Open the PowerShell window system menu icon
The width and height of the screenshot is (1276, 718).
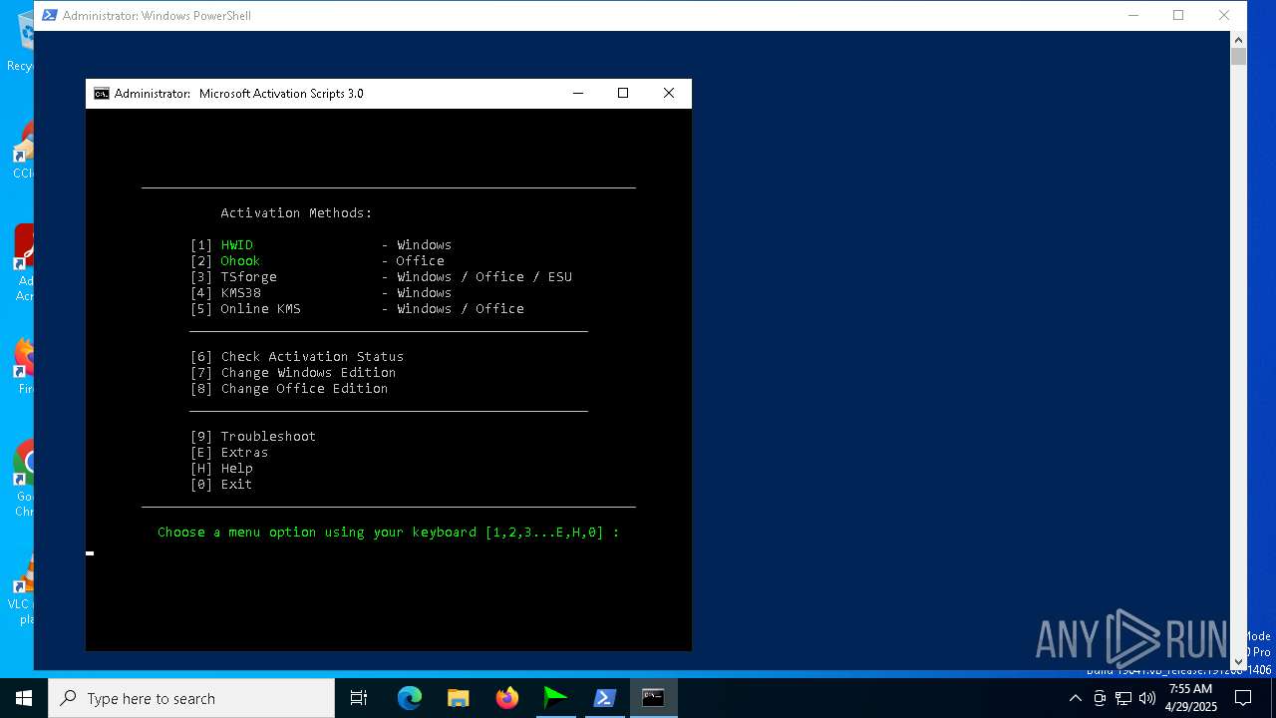(x=49, y=15)
